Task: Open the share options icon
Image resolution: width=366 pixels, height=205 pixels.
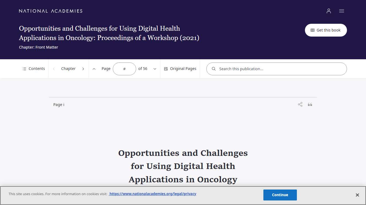Action: (x=300, y=104)
